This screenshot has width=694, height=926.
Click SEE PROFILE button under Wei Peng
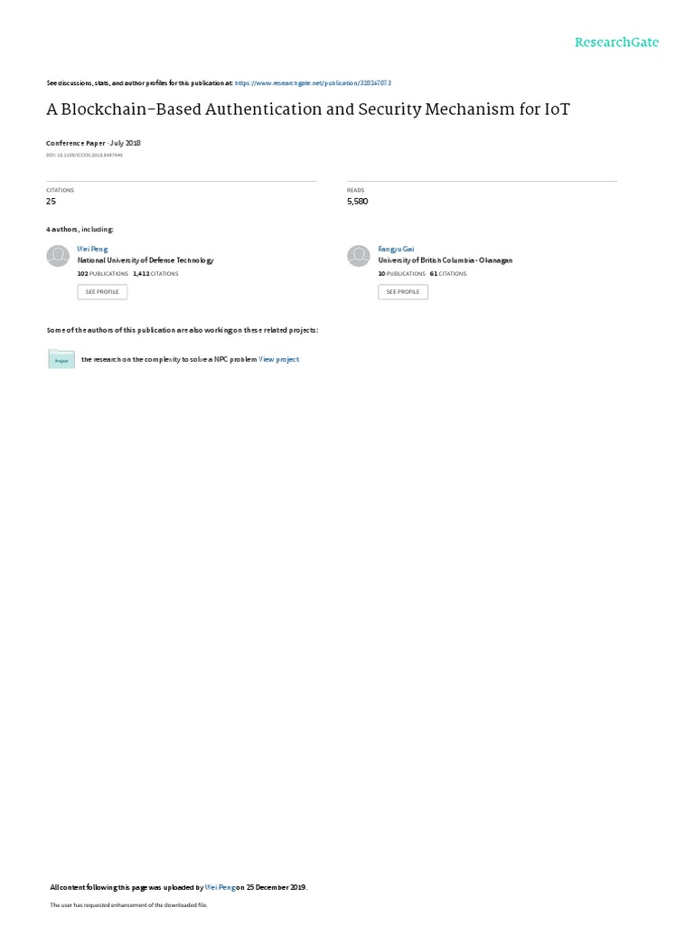(x=102, y=292)
